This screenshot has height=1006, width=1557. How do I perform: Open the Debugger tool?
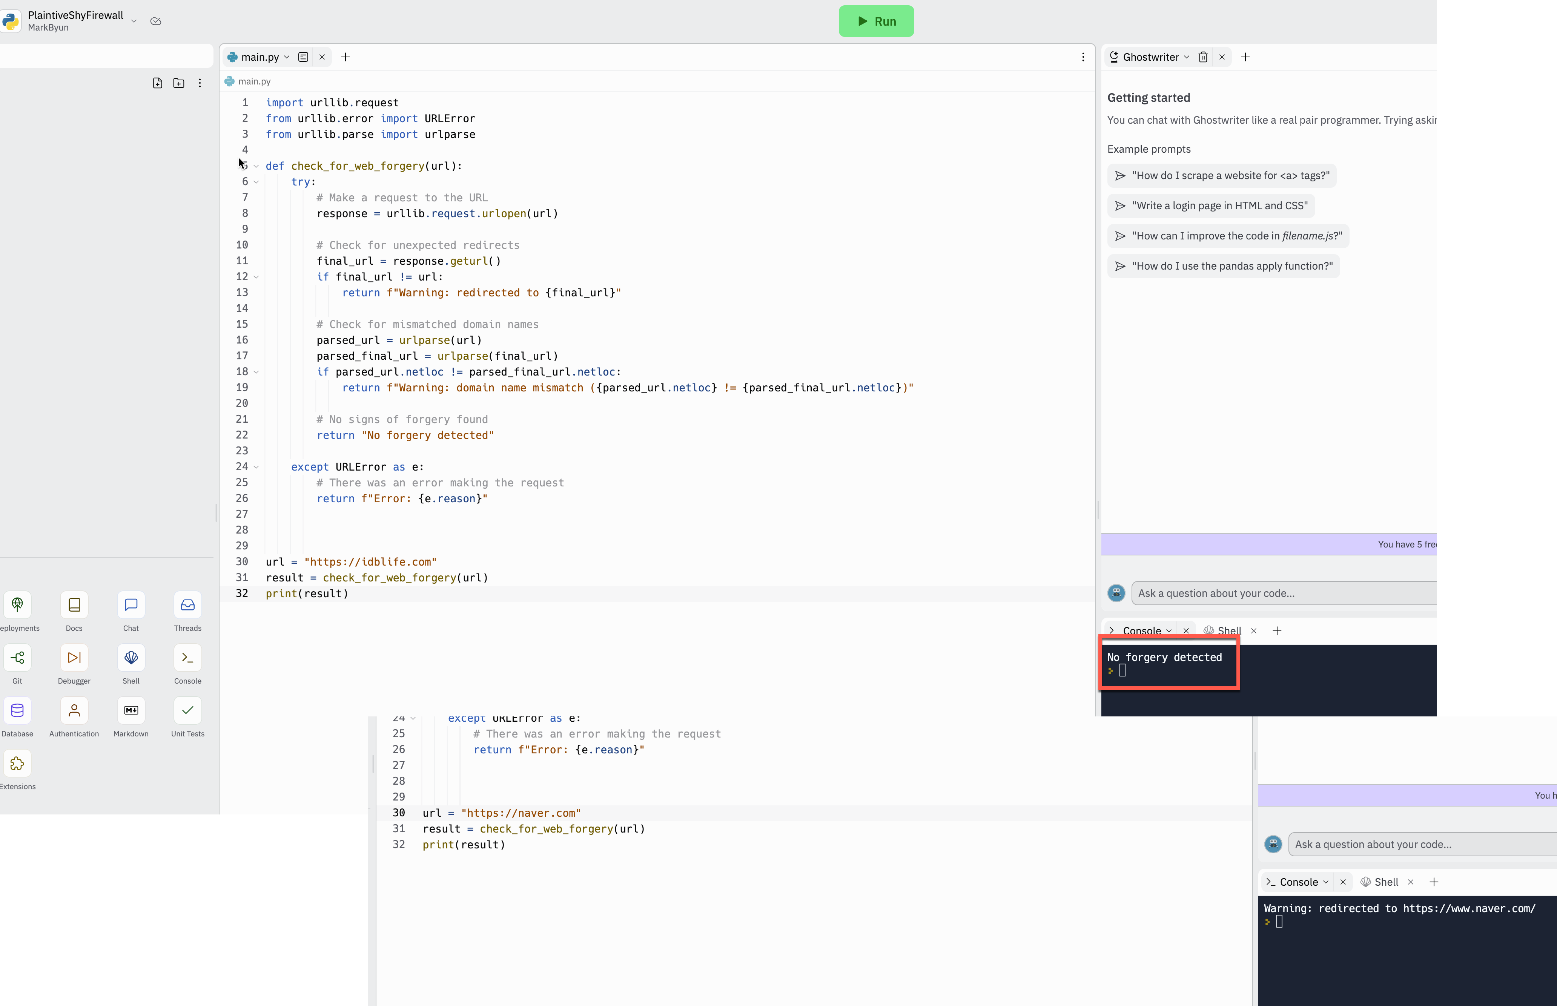(x=74, y=658)
